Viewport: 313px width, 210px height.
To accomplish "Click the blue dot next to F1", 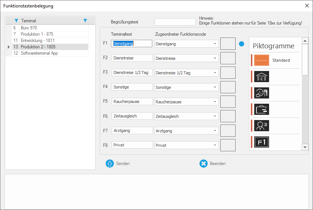I will [x=242, y=44].
